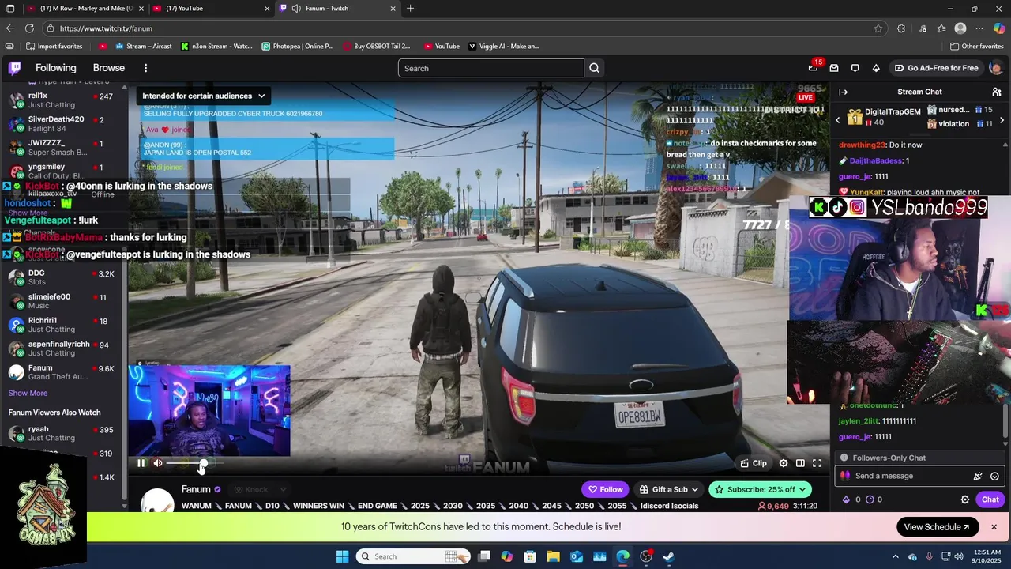Show previous gift leaderboard entry
1011x569 pixels.
coord(838,120)
